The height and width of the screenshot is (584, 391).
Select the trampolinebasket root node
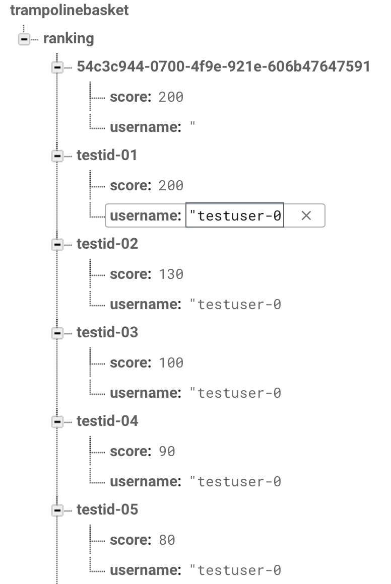coord(70,10)
